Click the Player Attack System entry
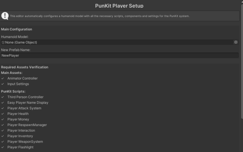 click(24, 108)
